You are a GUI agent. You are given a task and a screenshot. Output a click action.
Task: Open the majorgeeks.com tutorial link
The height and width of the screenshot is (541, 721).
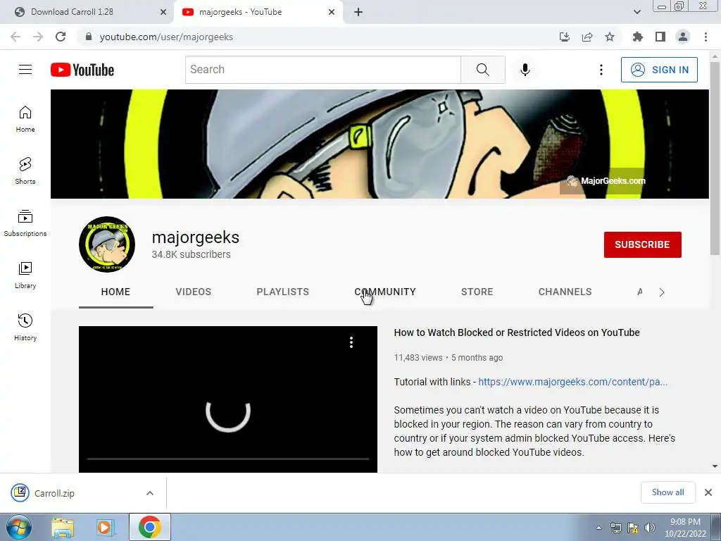573,382
